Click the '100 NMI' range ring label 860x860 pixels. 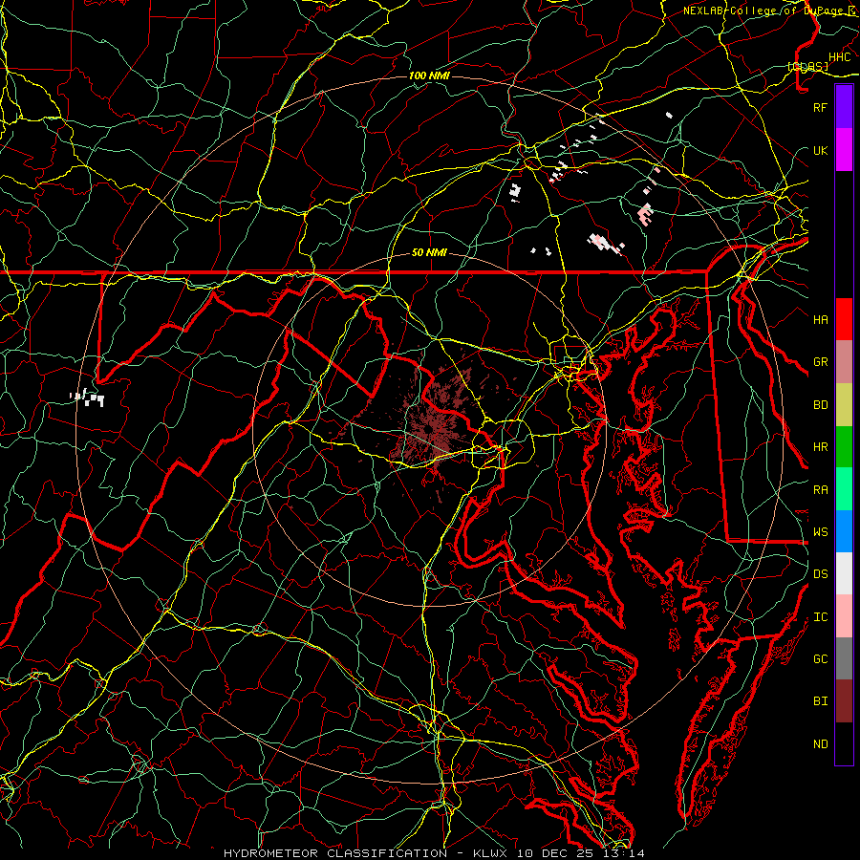point(429,75)
